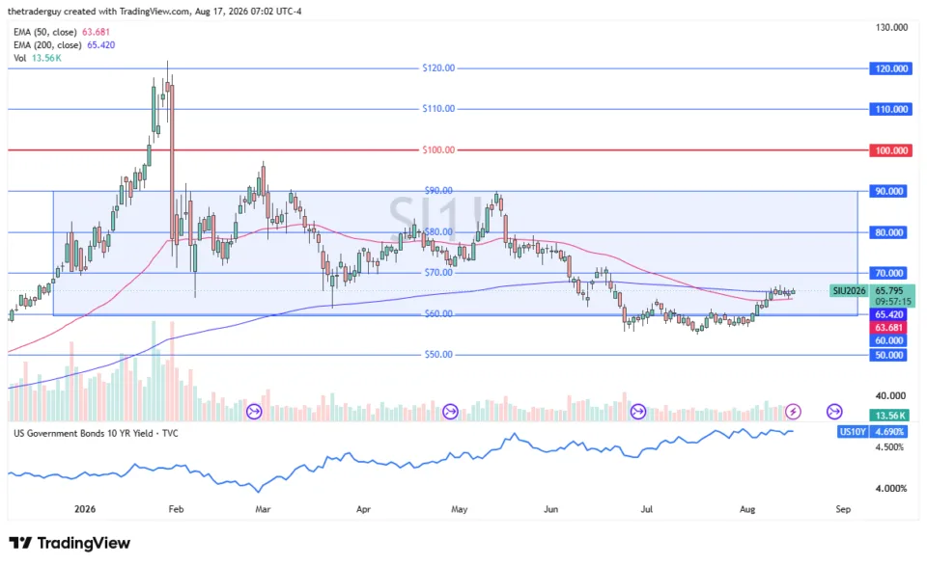This screenshot has height=566, width=927.
Task: Click the Aug label on time axis
Action: pyautogui.click(x=747, y=509)
